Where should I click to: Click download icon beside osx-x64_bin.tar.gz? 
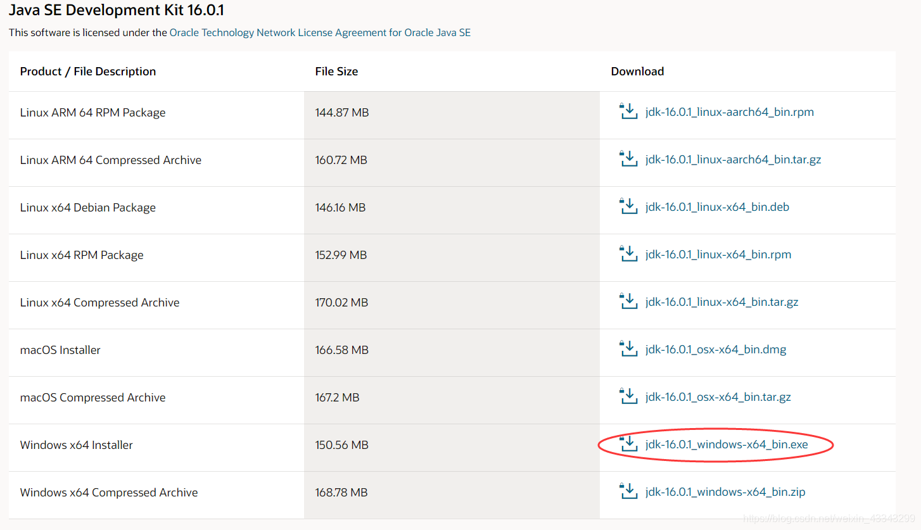[x=628, y=396]
